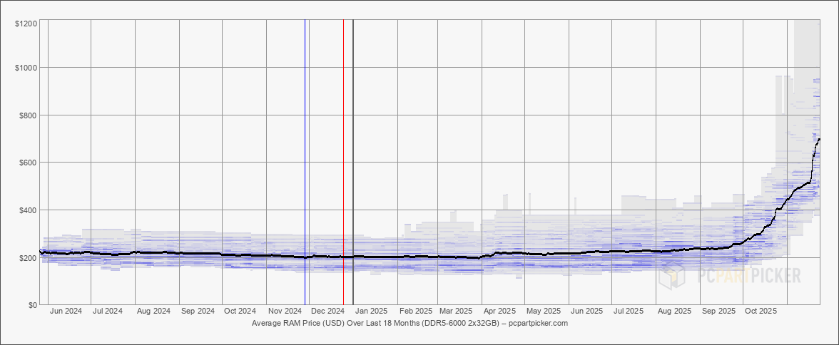Click the Aug 2025 axis label
839x345 pixels.
674,311
